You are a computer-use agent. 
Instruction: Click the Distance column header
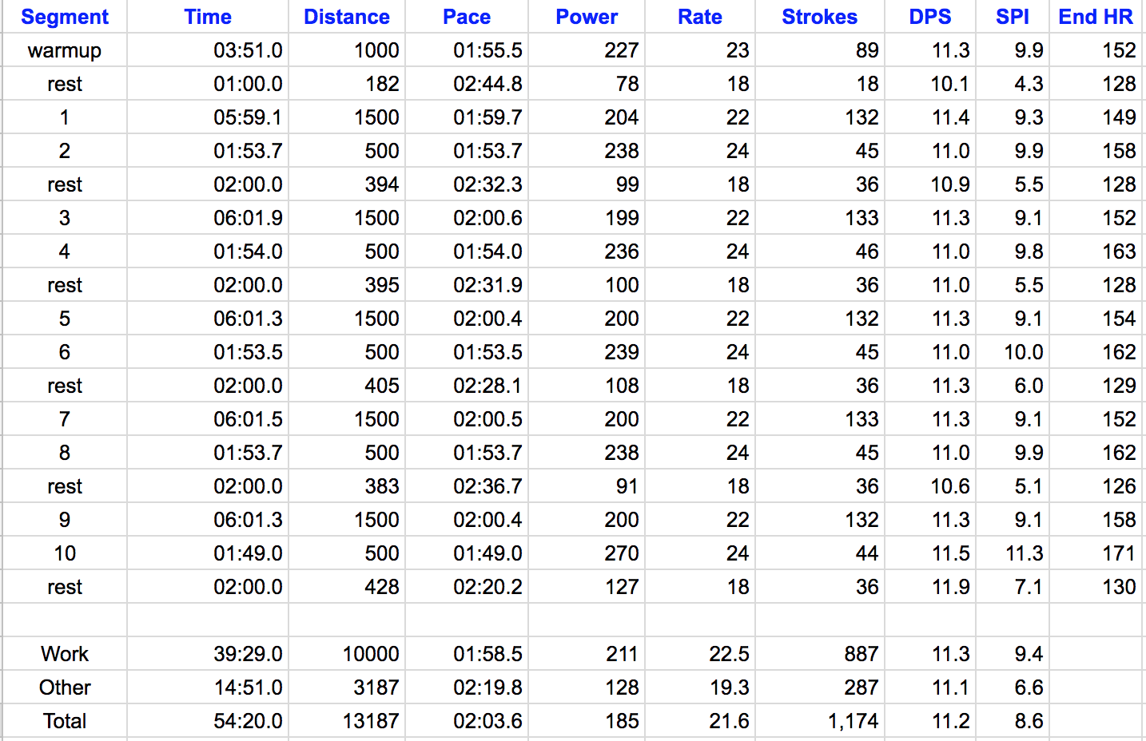pos(347,17)
